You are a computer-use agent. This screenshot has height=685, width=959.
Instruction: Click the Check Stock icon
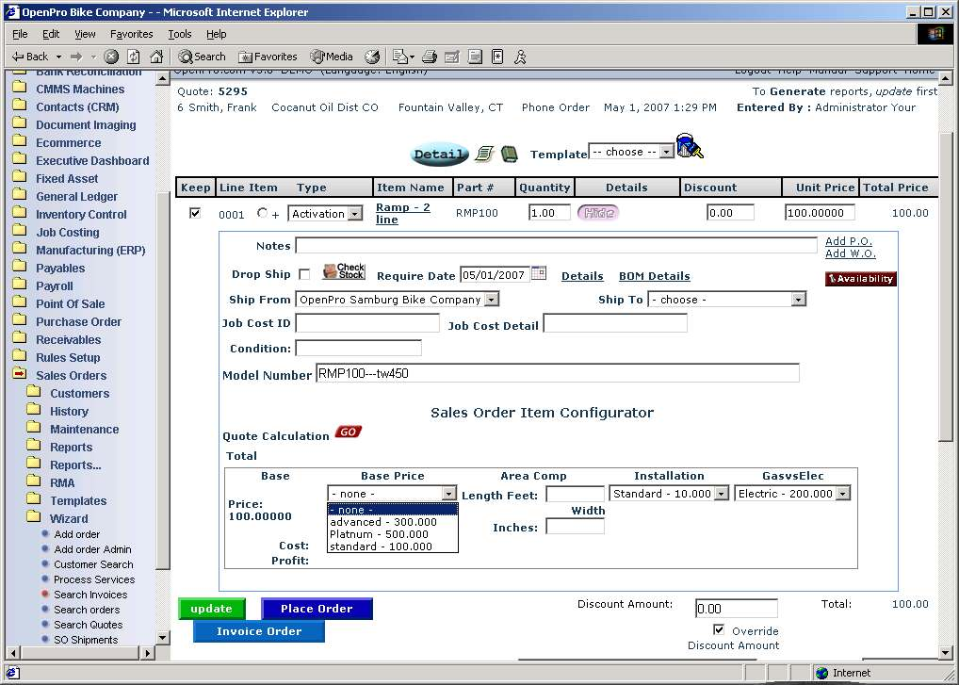[x=343, y=272]
